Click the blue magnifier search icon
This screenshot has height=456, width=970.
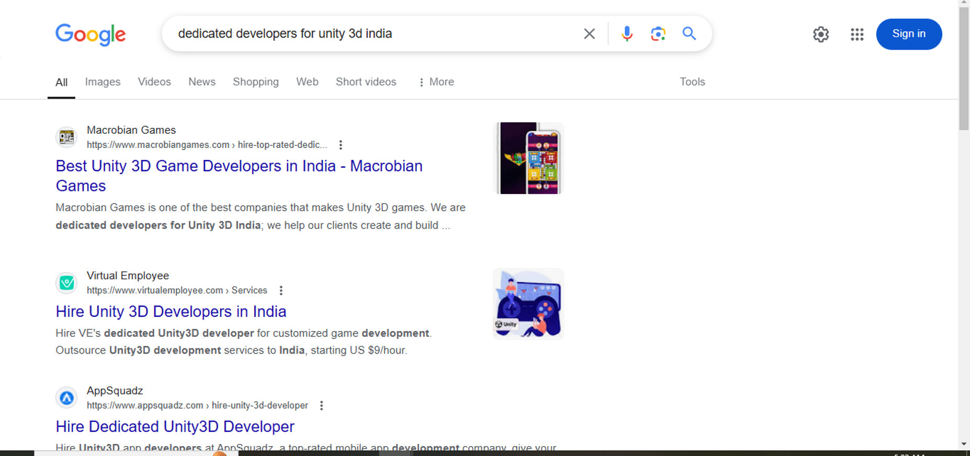tap(689, 34)
